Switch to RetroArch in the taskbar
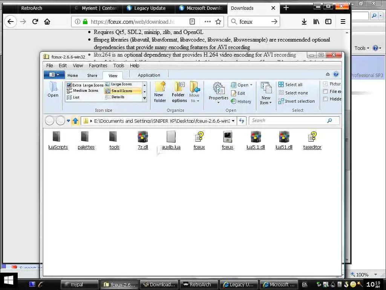This screenshot has height=290, width=386. [199, 285]
